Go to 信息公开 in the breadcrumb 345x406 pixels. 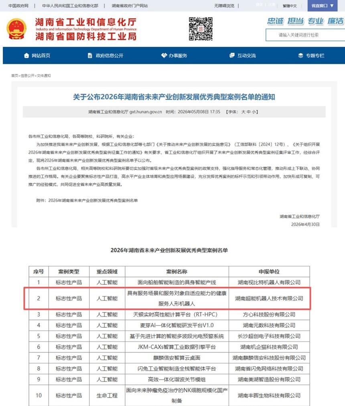[27, 75]
